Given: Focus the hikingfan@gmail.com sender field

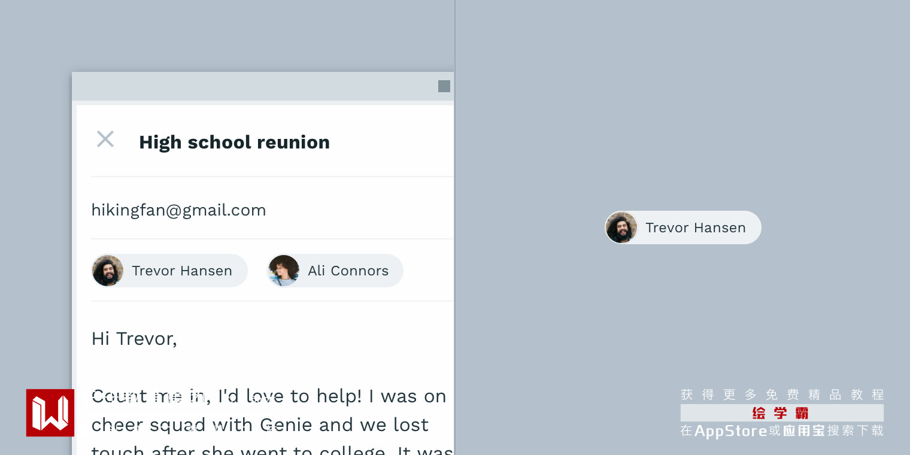Looking at the screenshot, I should [x=178, y=210].
